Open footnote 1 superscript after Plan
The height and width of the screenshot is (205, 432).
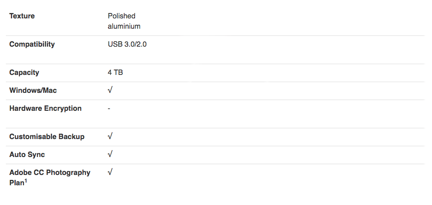25,181
